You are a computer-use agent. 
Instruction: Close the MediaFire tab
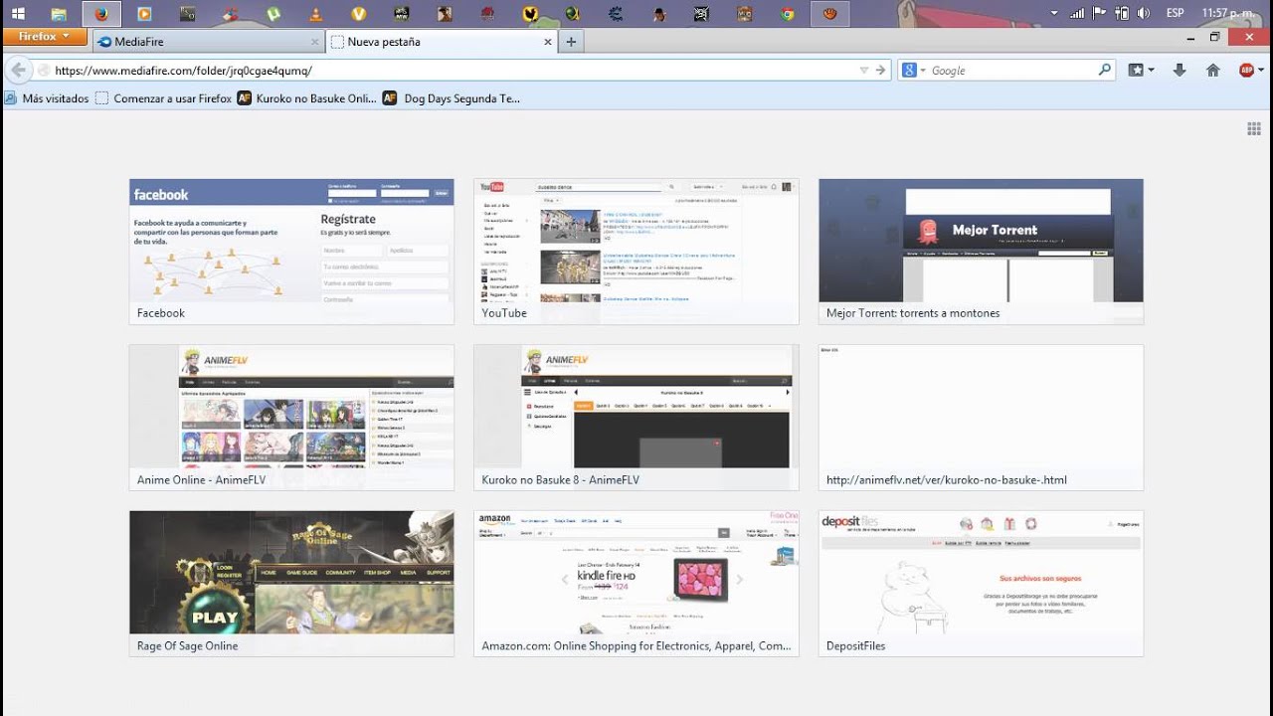(x=315, y=42)
